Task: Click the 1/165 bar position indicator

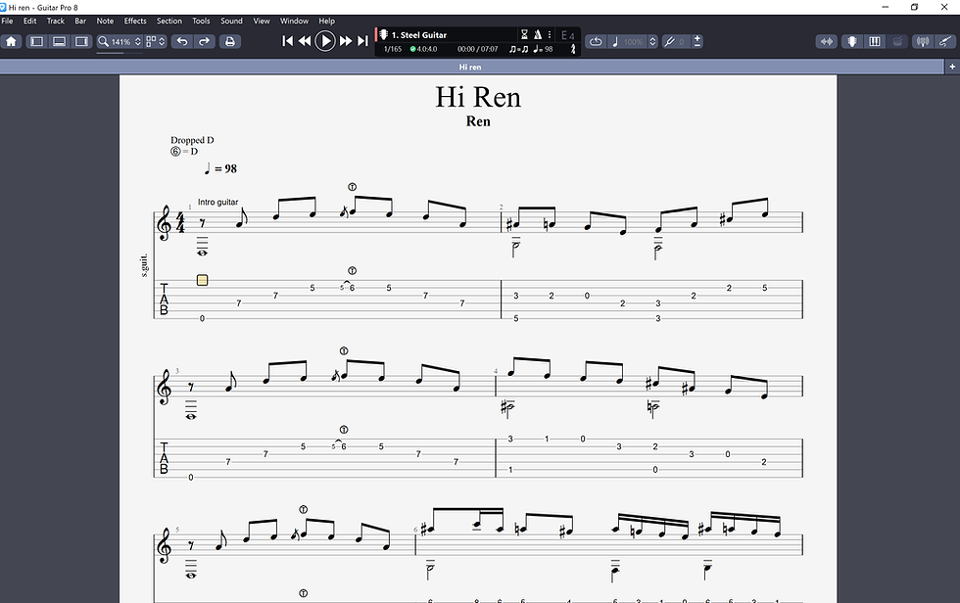Action: pos(393,49)
